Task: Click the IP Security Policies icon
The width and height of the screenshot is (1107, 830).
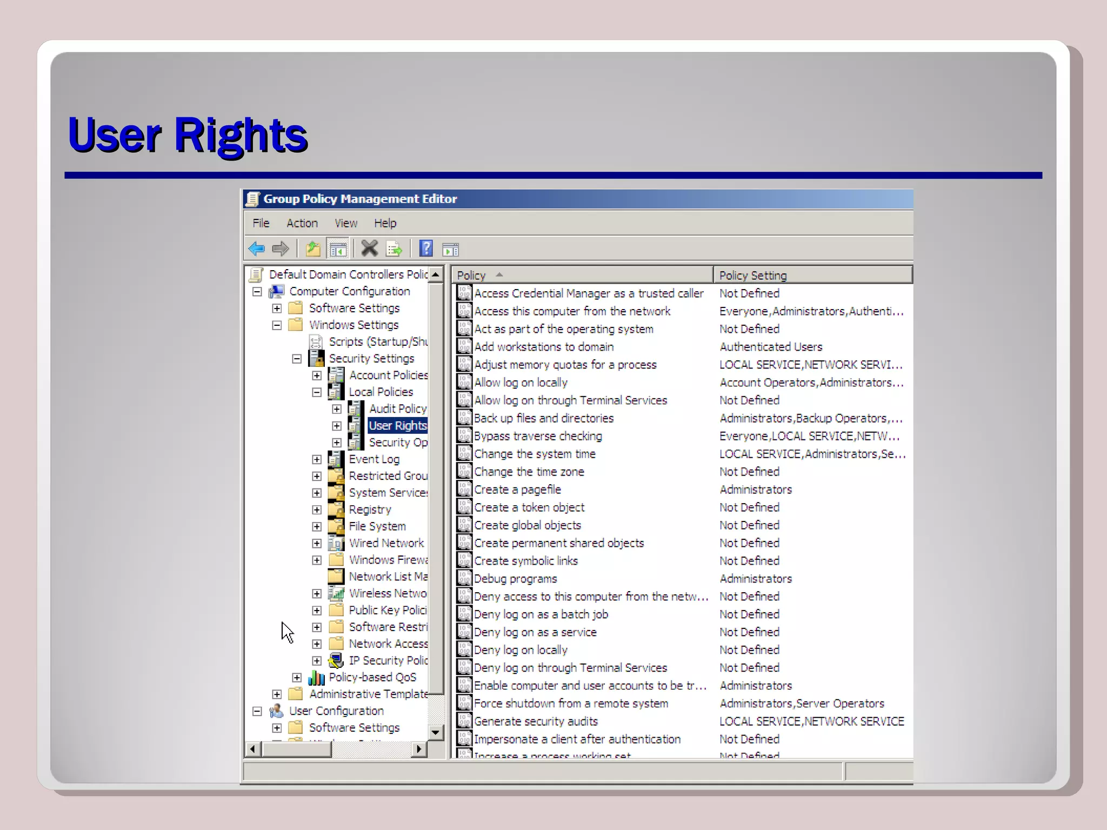Action: pos(336,660)
